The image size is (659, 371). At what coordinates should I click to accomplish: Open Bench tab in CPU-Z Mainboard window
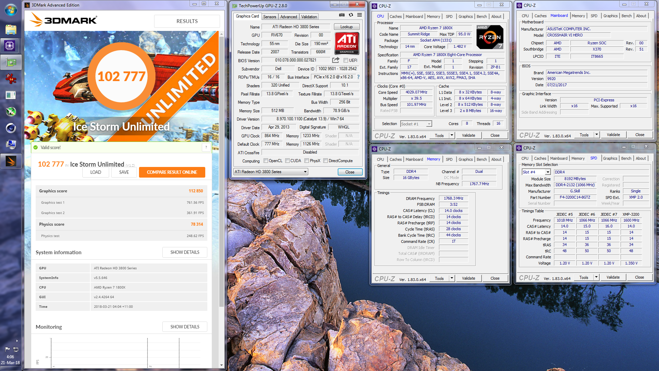626,15
